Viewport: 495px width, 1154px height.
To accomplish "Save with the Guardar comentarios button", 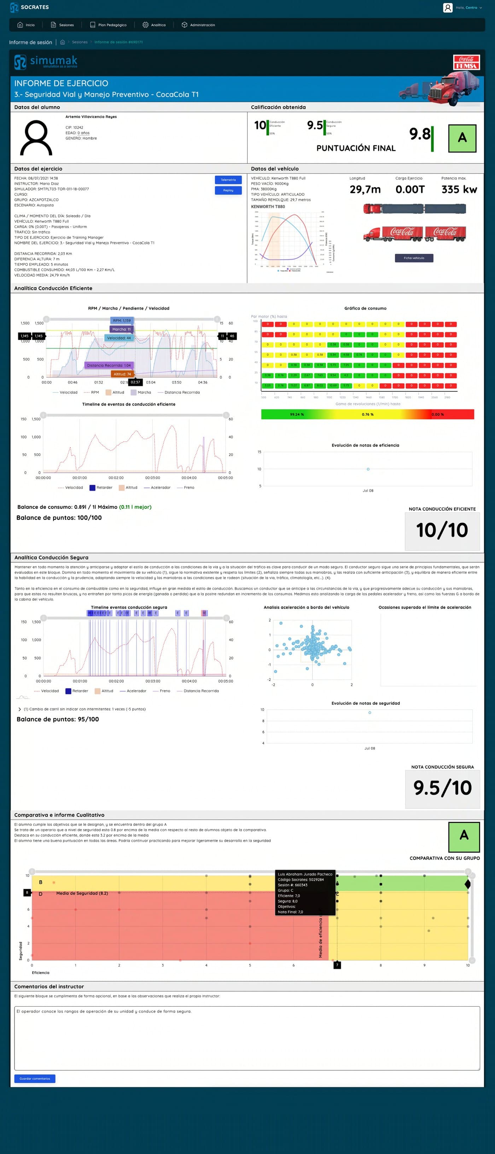I will (35, 1079).
